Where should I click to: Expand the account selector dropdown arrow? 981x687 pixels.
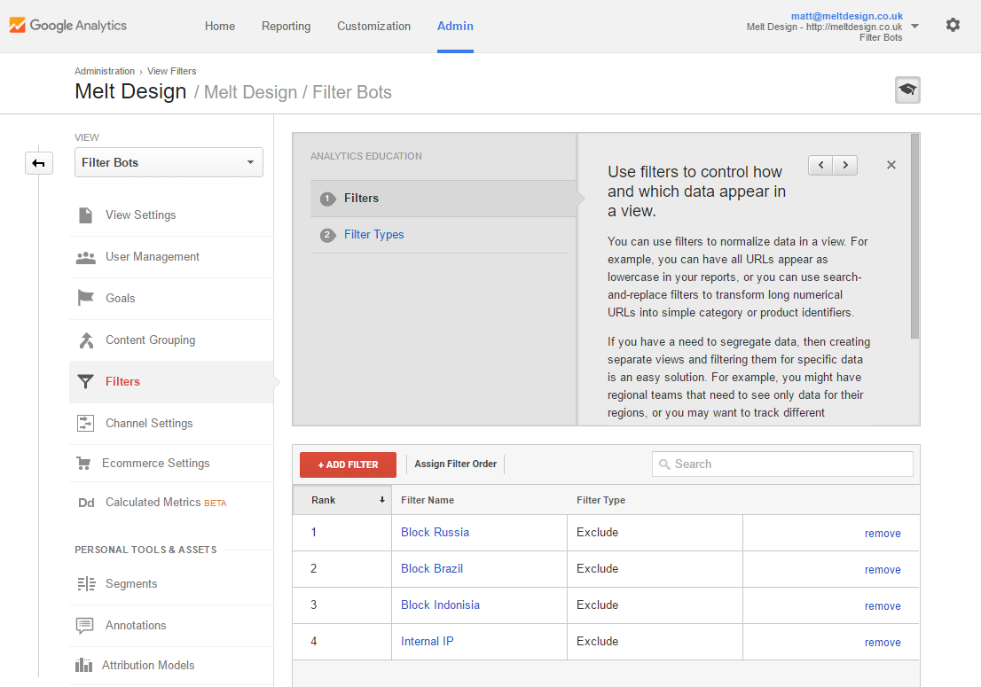click(x=915, y=26)
